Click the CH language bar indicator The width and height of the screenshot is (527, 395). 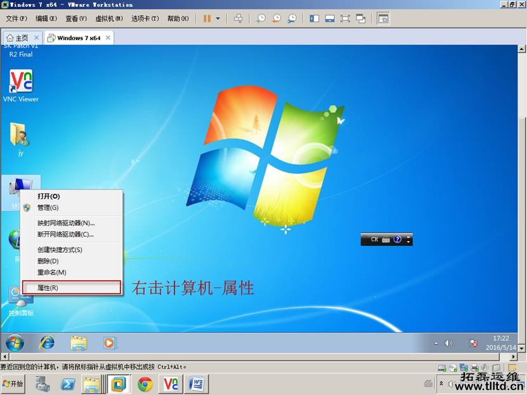pyautogui.click(x=374, y=240)
